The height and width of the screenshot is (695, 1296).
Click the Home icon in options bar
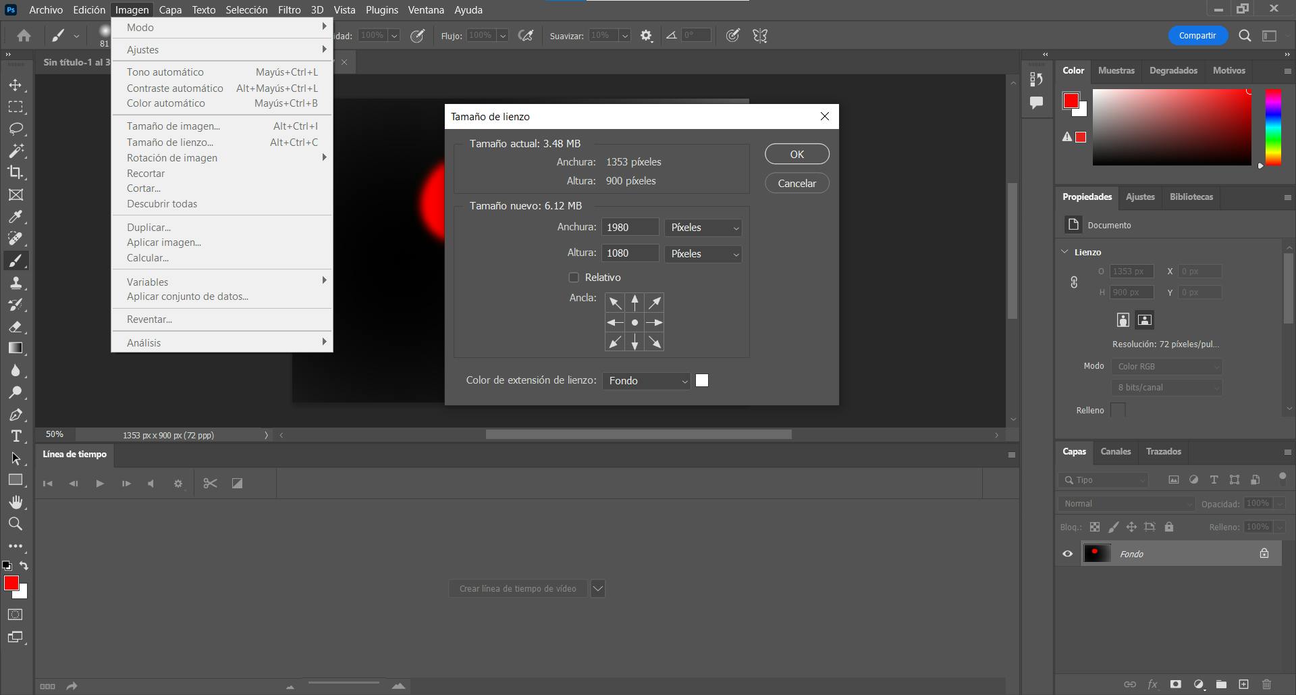click(24, 36)
